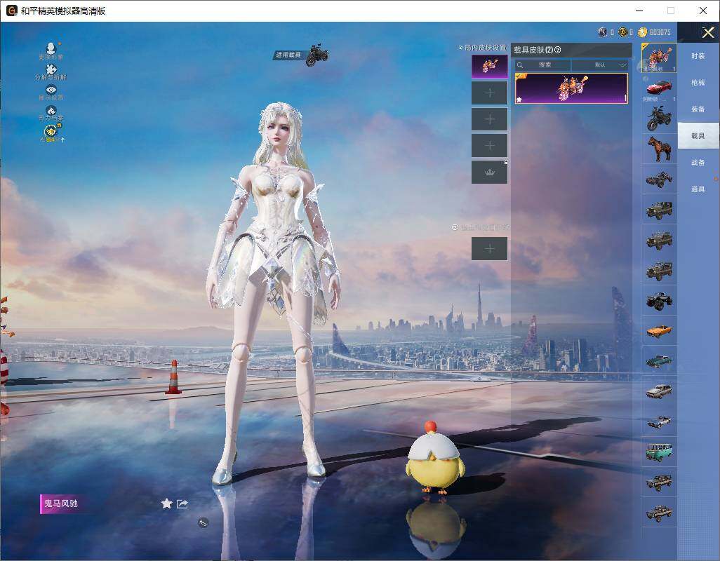Select the orange coupe vehicle

coord(659,331)
